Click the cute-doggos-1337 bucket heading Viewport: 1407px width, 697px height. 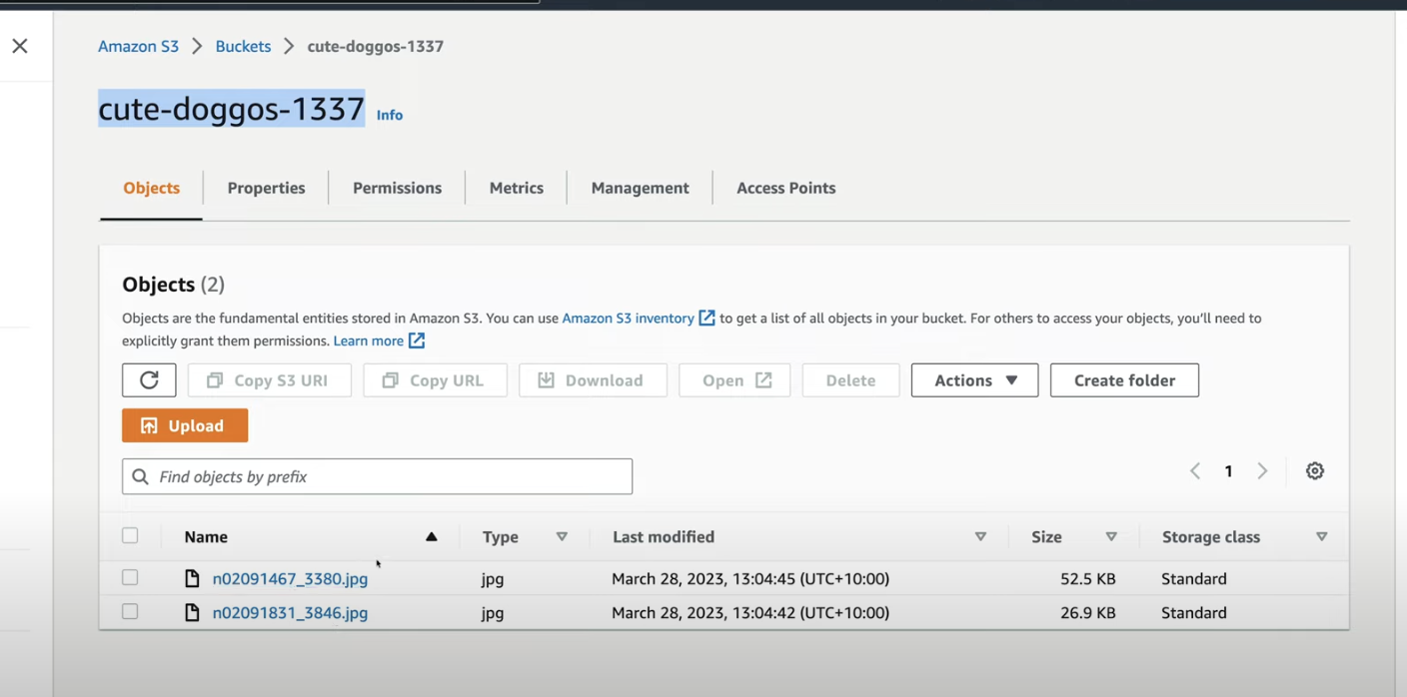(x=231, y=108)
